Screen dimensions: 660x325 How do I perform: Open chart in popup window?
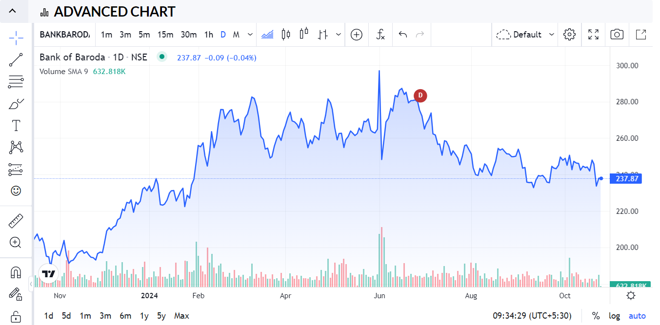coord(641,35)
